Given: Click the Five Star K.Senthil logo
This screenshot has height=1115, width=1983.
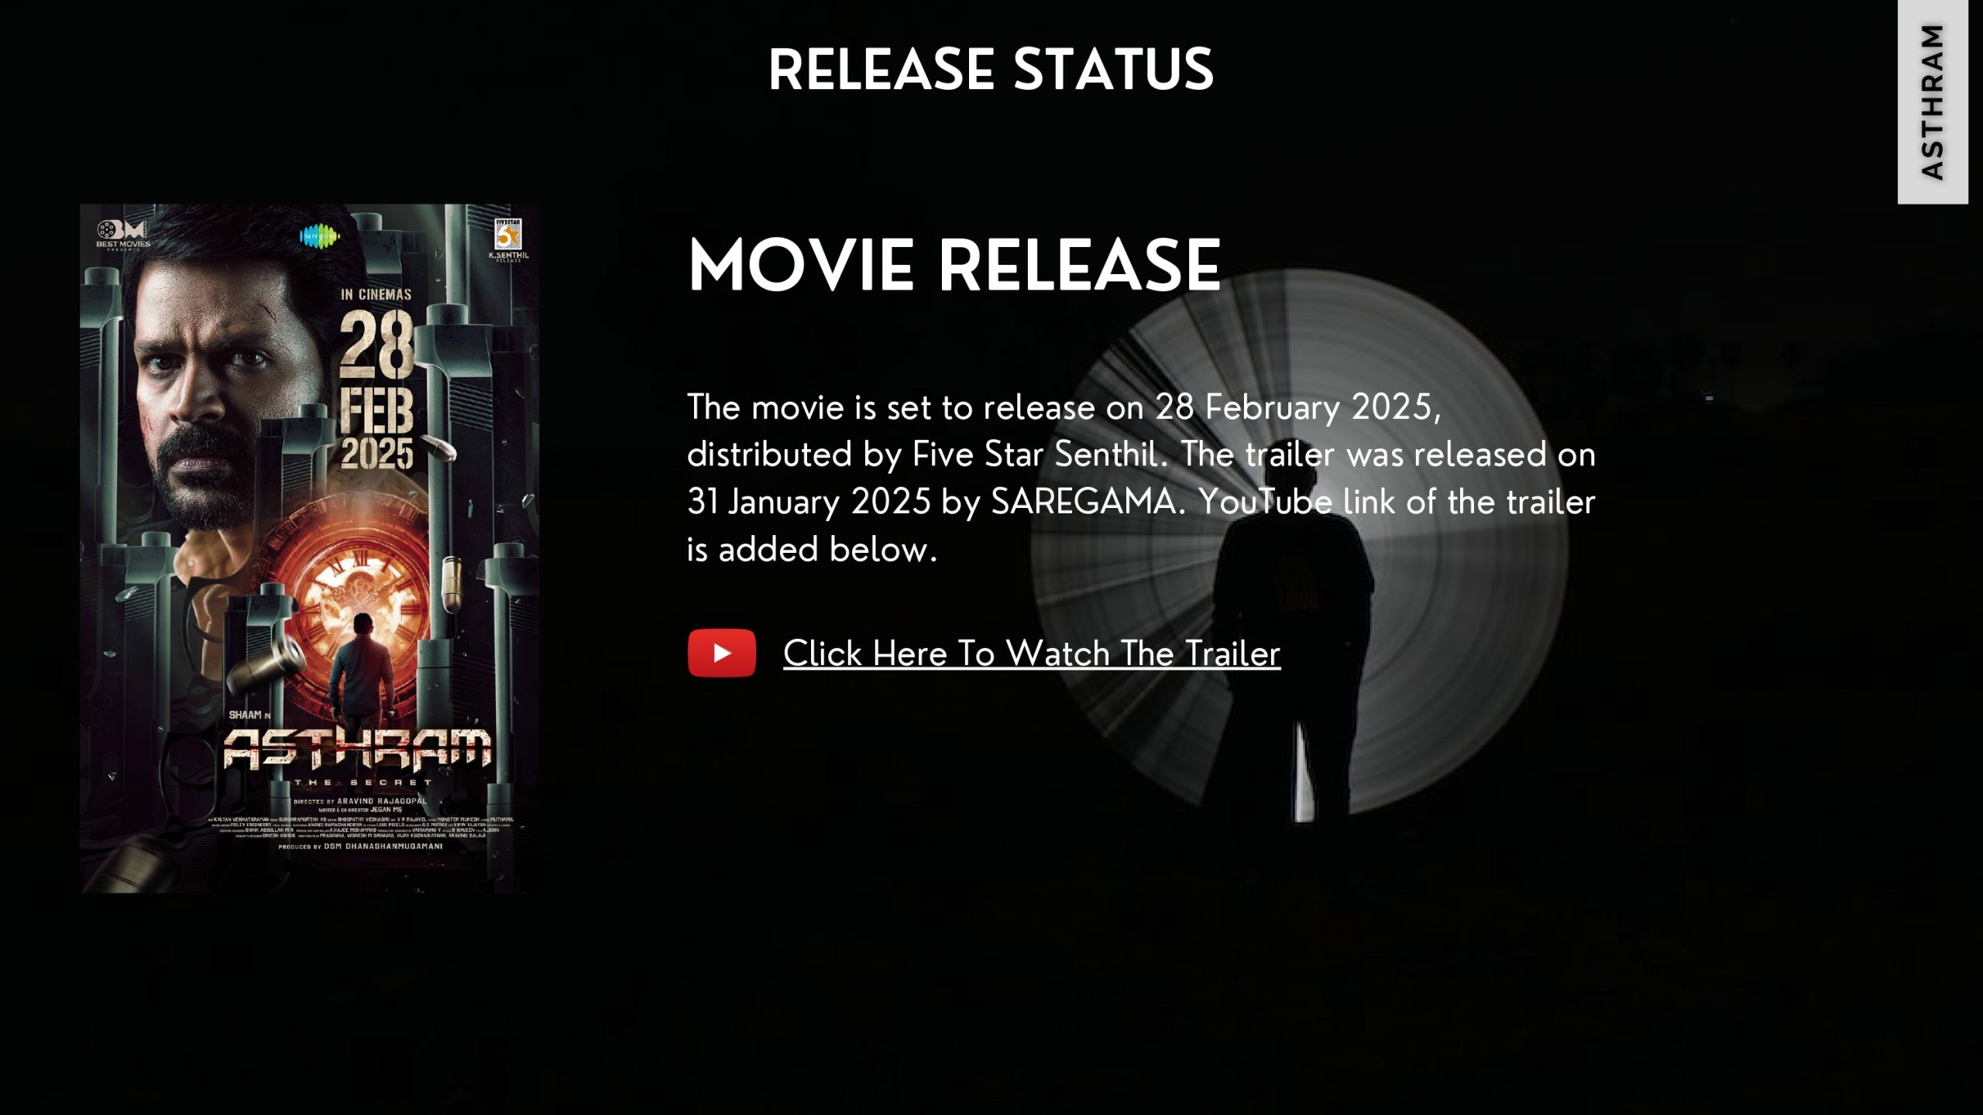Looking at the screenshot, I should pyautogui.click(x=509, y=240).
